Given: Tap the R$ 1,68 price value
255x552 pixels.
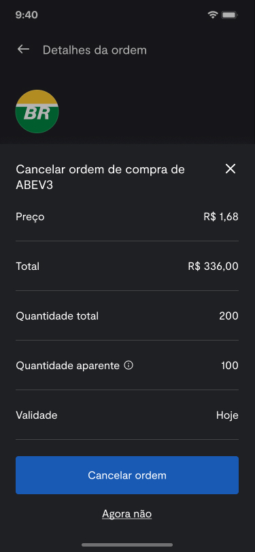Looking at the screenshot, I should point(221,216).
